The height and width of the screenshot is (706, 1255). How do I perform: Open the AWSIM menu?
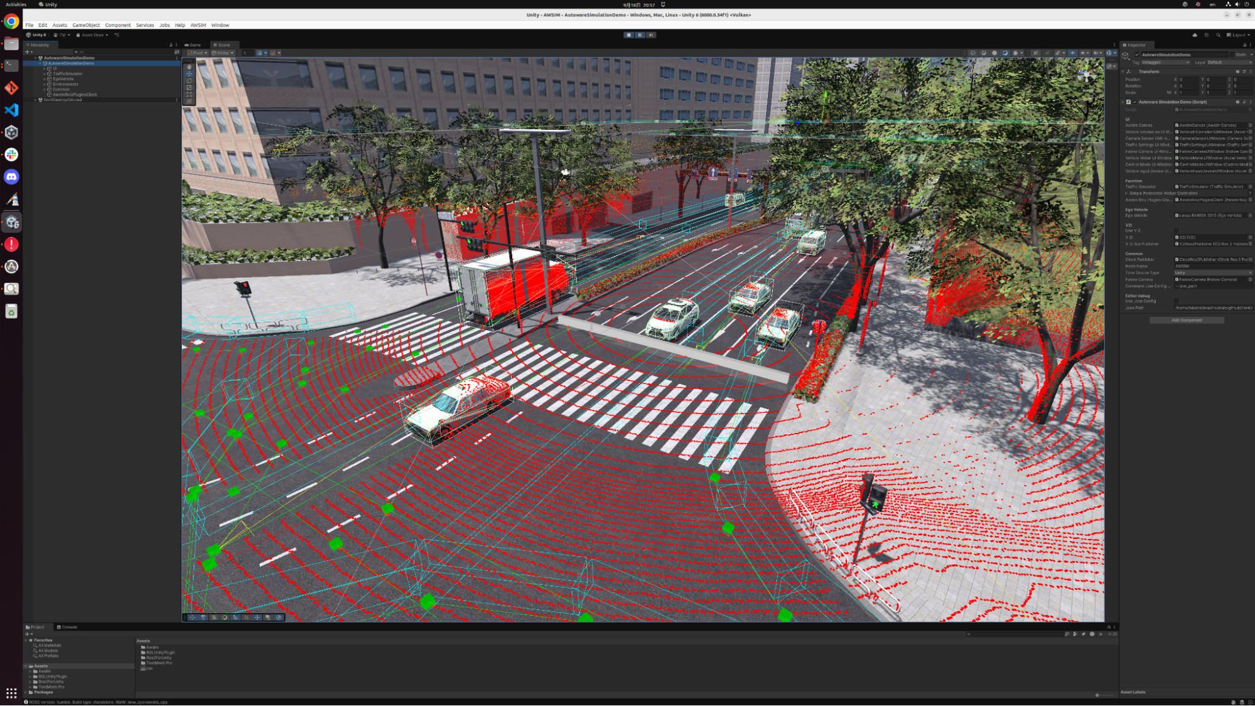tap(198, 25)
